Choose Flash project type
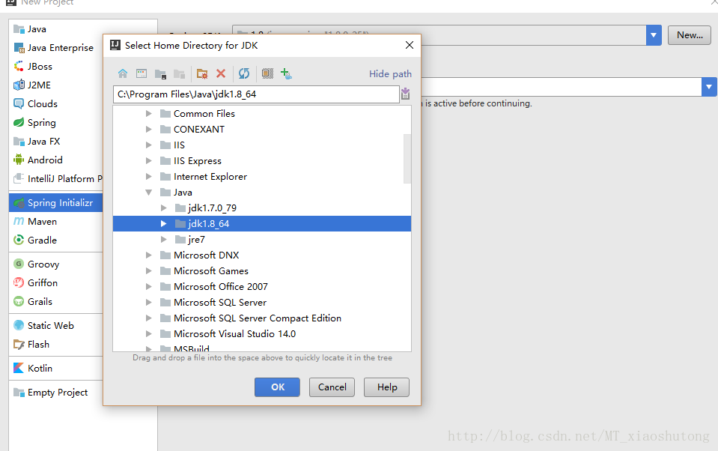Screen dimensions: 718x451 (x=55, y=344)
